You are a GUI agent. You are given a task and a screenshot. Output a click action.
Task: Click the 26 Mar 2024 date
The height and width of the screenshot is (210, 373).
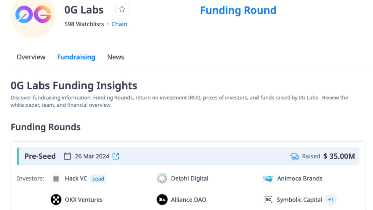pos(92,156)
